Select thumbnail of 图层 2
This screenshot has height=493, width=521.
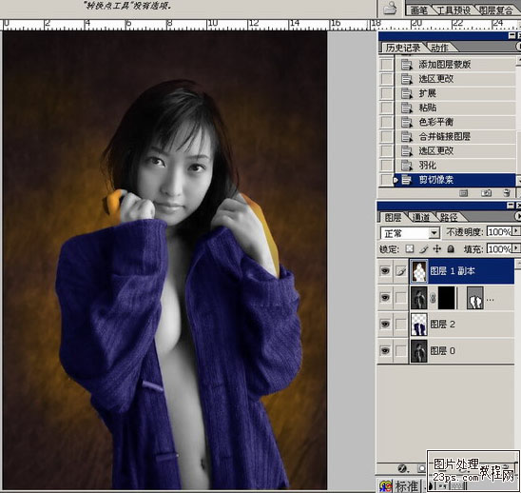coord(419,325)
